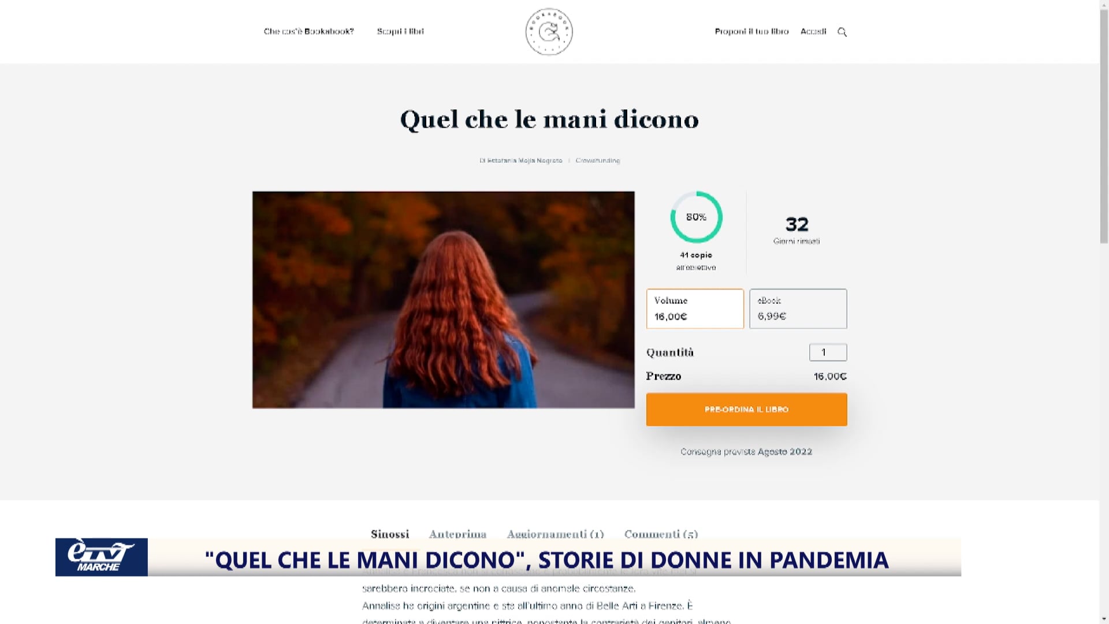Click the Accedi login link

coord(813,31)
